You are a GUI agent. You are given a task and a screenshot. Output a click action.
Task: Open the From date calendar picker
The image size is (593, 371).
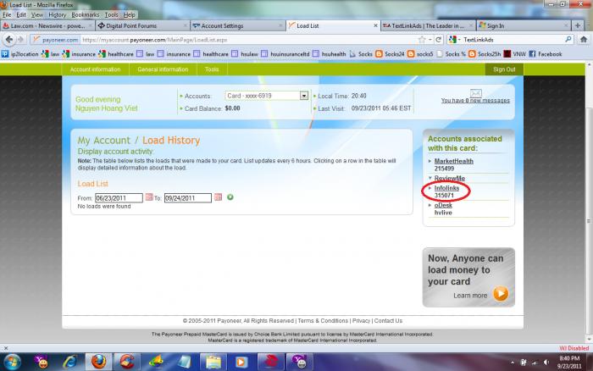(x=149, y=197)
